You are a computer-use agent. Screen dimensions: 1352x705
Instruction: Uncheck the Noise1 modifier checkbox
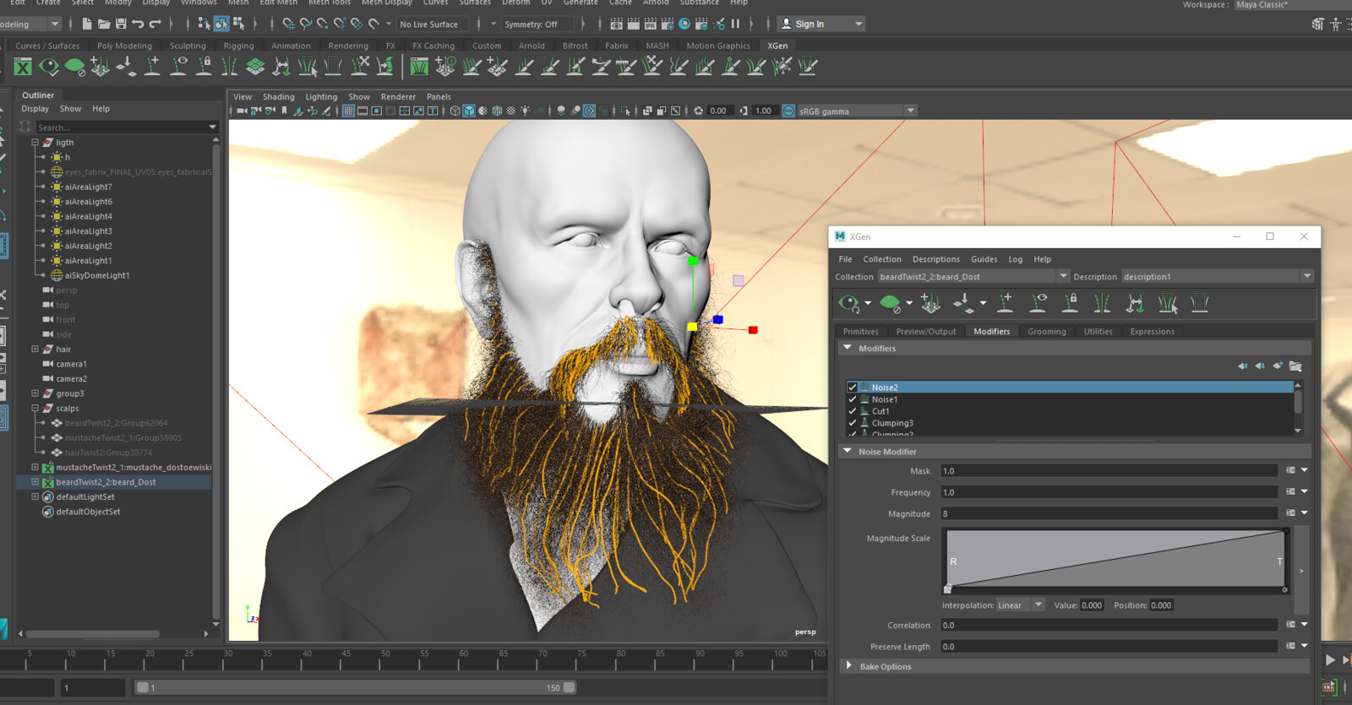852,399
